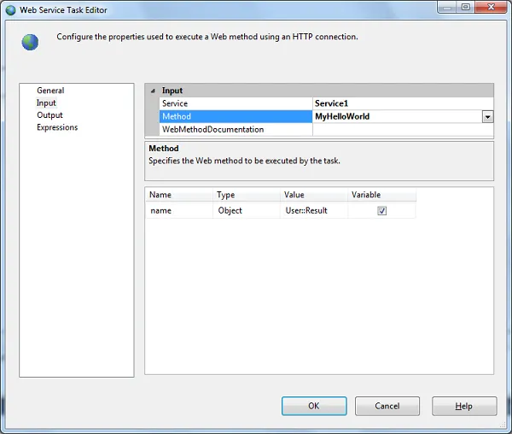This screenshot has width=512, height=434.
Task: Click the Type column header
Action: (247, 195)
